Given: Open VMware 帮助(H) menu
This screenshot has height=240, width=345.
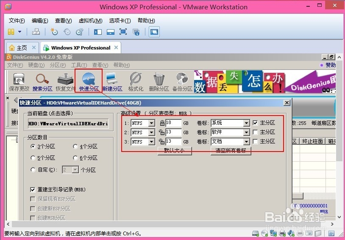Looking at the screenshot, I should tap(146, 21).
